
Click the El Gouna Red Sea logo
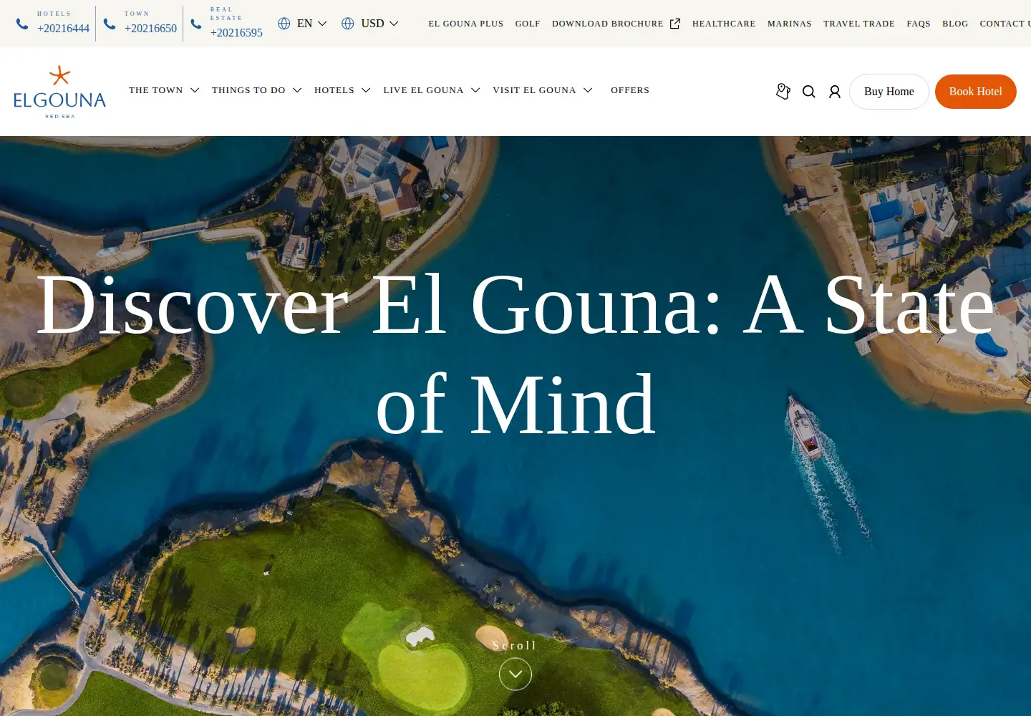[x=59, y=92]
